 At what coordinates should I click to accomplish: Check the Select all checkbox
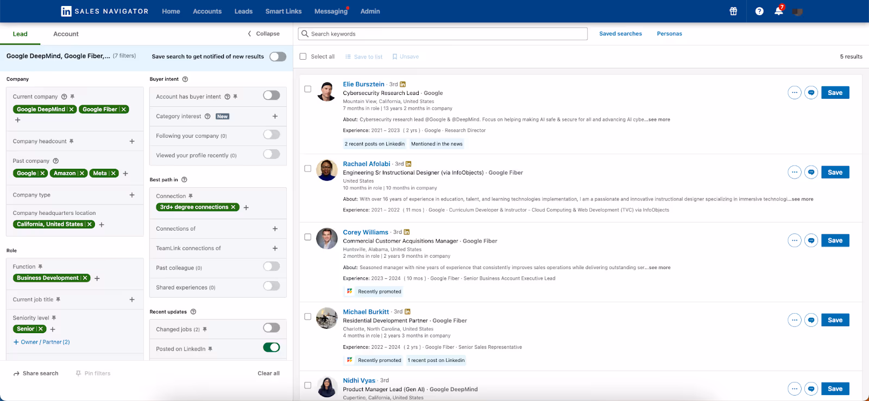(303, 56)
